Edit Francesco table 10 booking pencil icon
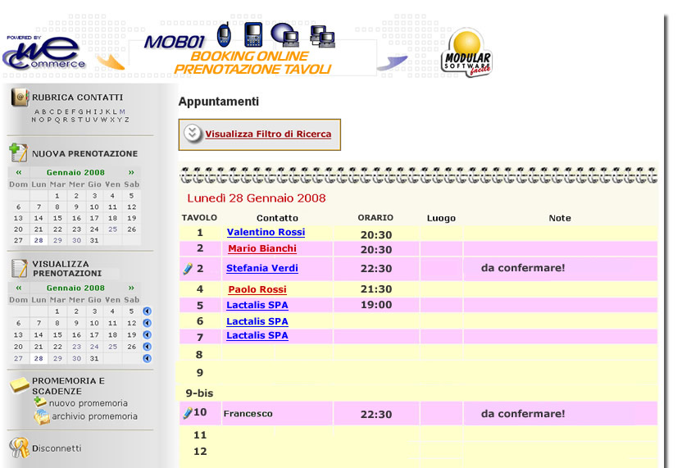Viewport: 682px width, 468px height. point(188,413)
